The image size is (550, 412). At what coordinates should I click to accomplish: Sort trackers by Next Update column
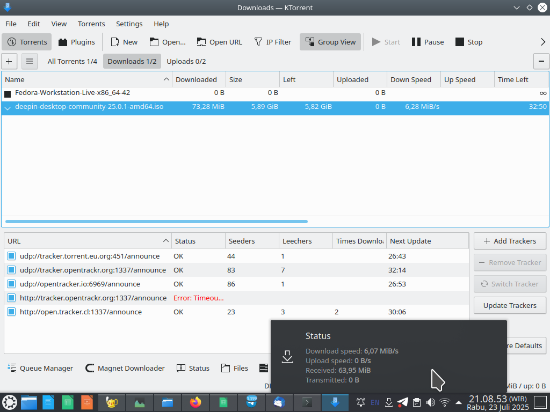(x=427, y=241)
